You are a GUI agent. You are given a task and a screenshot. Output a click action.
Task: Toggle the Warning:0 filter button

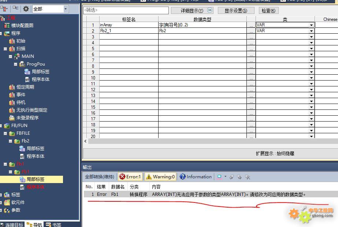[160, 177]
